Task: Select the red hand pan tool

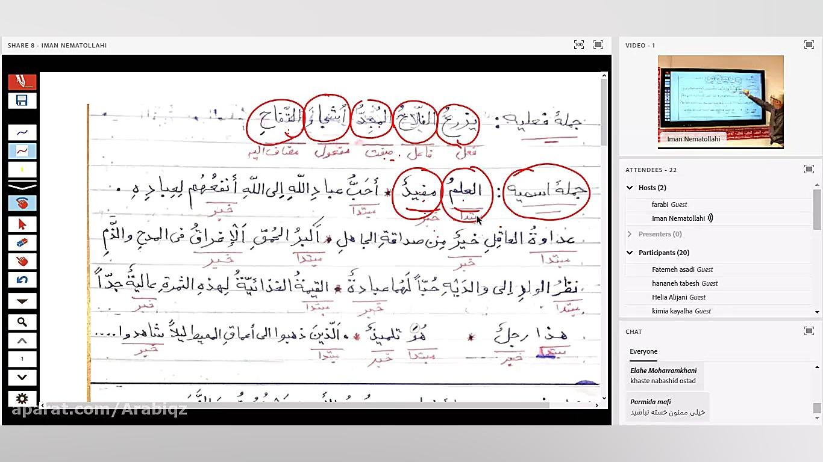Action: [x=22, y=262]
